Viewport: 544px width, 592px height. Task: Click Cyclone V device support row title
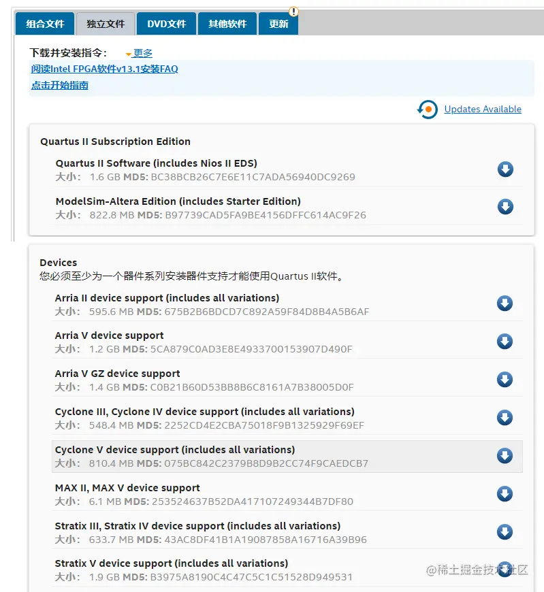coord(175,450)
